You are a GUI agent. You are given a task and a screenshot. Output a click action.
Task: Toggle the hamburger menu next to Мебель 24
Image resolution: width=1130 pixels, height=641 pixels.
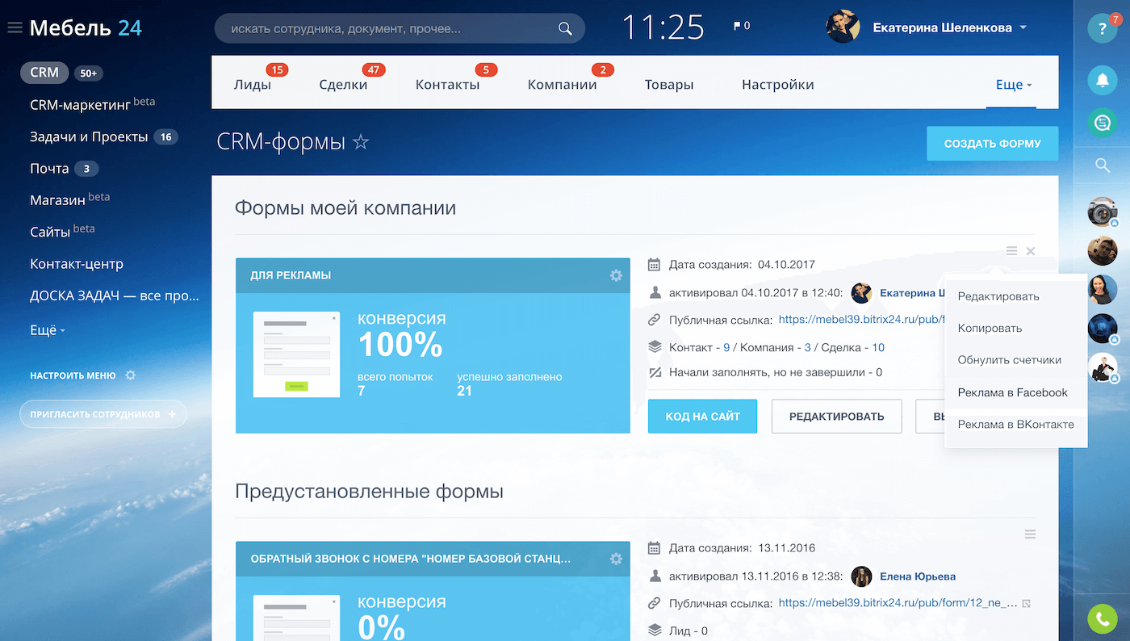point(14,28)
